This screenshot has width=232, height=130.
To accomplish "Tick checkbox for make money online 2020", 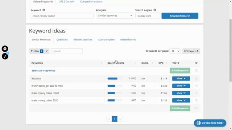I will point(196,100).
